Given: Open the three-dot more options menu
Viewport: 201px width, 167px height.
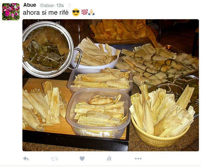Looking at the screenshot, I should (138, 159).
